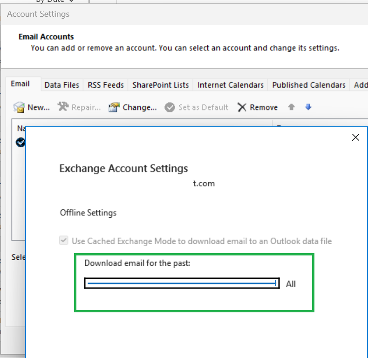The image size is (368, 358).
Task: Click the Change account icon
Action: point(114,107)
